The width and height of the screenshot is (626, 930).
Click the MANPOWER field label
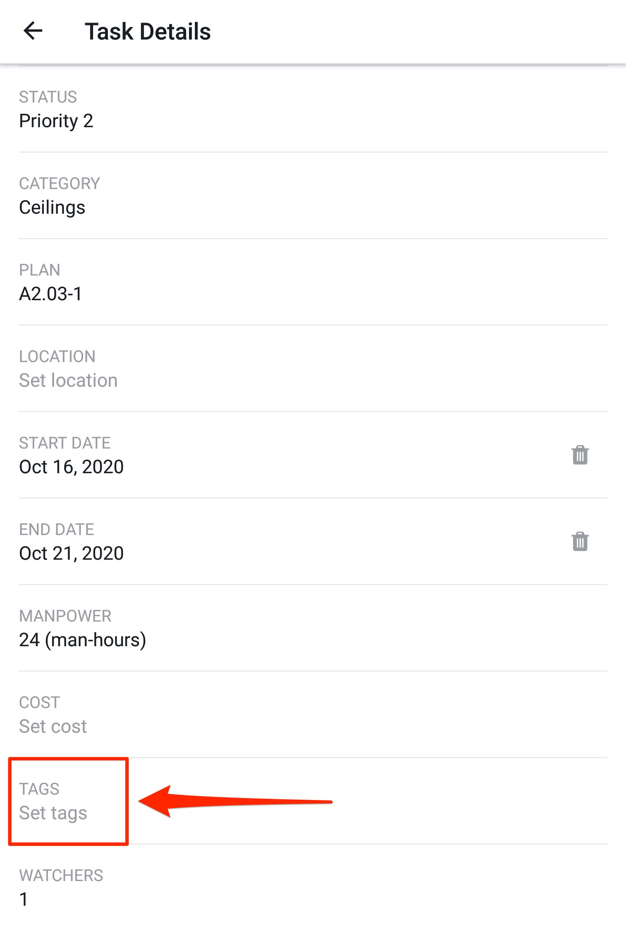click(65, 616)
